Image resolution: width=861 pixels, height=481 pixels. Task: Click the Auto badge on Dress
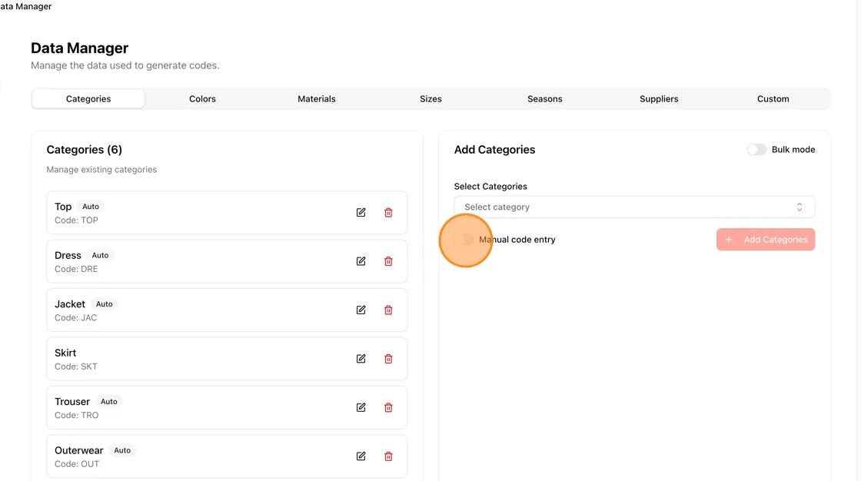(x=100, y=255)
